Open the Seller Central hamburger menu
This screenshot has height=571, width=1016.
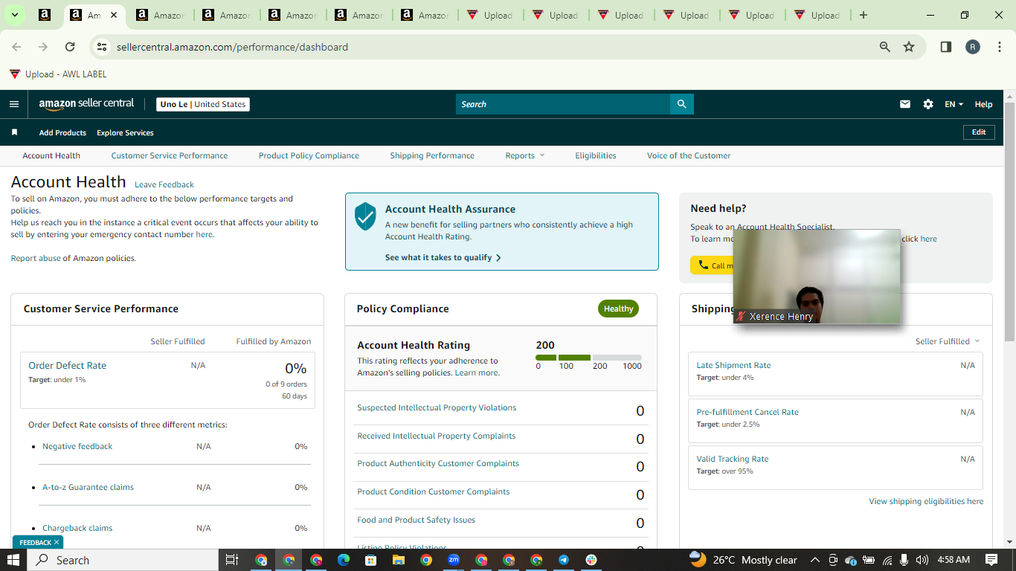point(14,104)
